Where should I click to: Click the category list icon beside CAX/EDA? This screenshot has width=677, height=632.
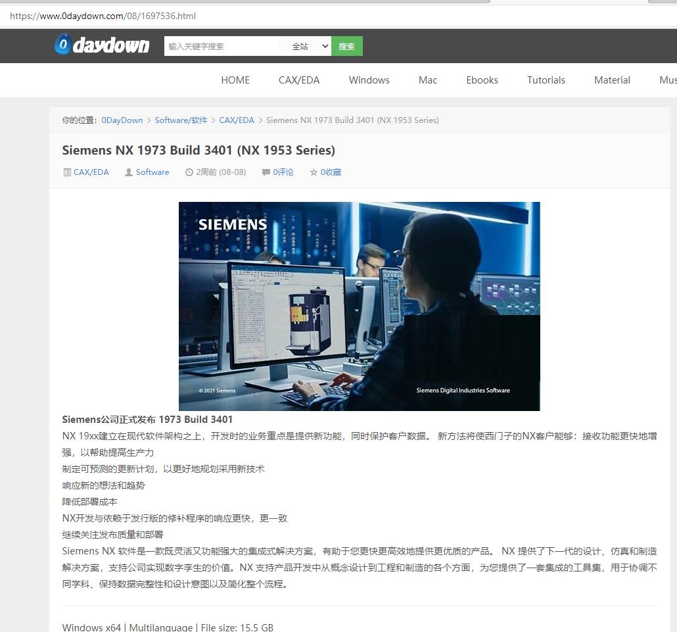pos(67,172)
